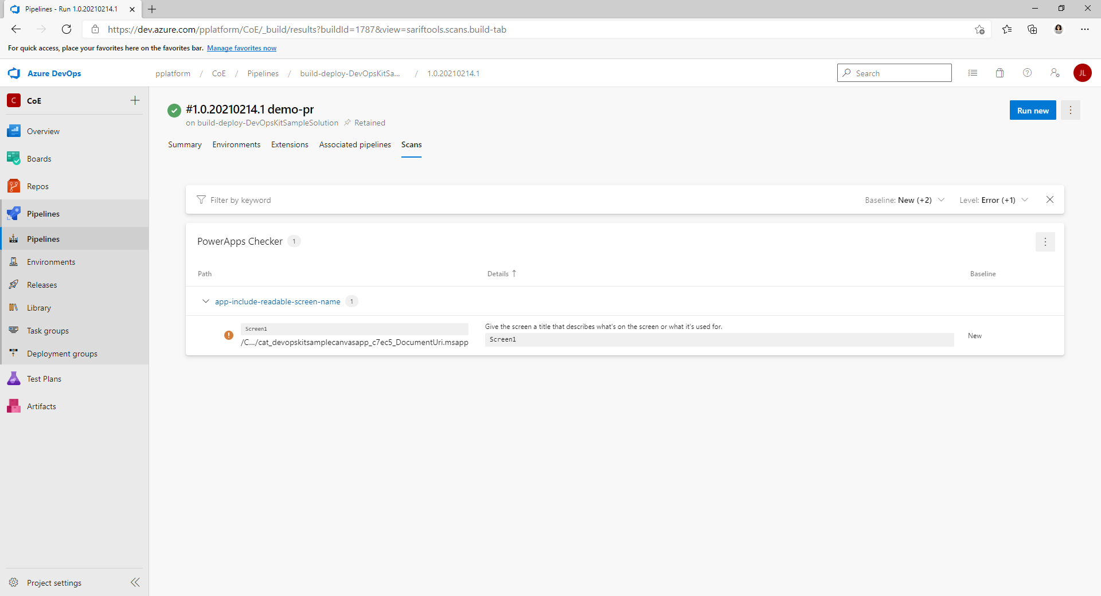Expand the Baseline New (+2) filter dropdown
This screenshot has height=596, width=1101.
point(942,199)
